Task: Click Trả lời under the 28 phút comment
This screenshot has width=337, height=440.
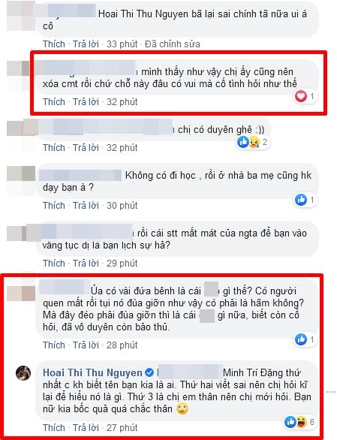Action: pos(86,345)
